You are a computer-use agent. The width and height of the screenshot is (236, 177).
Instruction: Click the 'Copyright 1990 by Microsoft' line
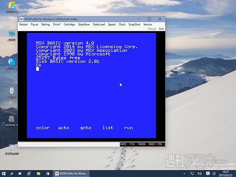tap(73, 54)
